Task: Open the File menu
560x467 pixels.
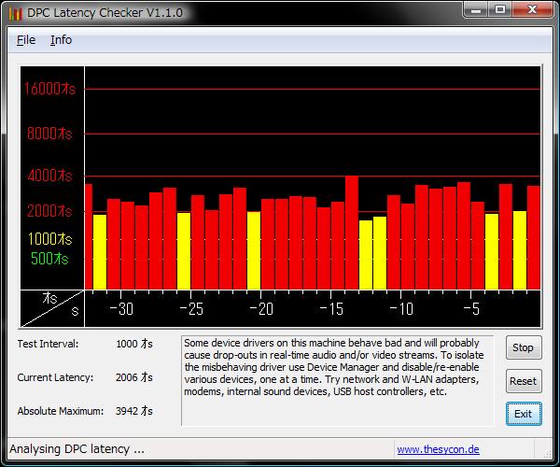Action: point(26,39)
